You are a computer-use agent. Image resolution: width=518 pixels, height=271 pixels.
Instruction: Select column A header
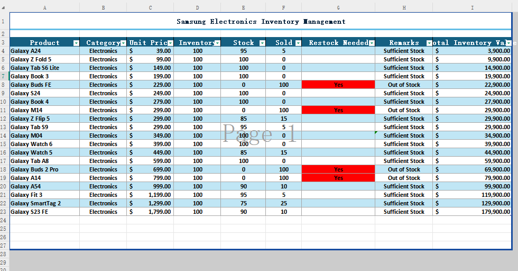tap(44, 7)
